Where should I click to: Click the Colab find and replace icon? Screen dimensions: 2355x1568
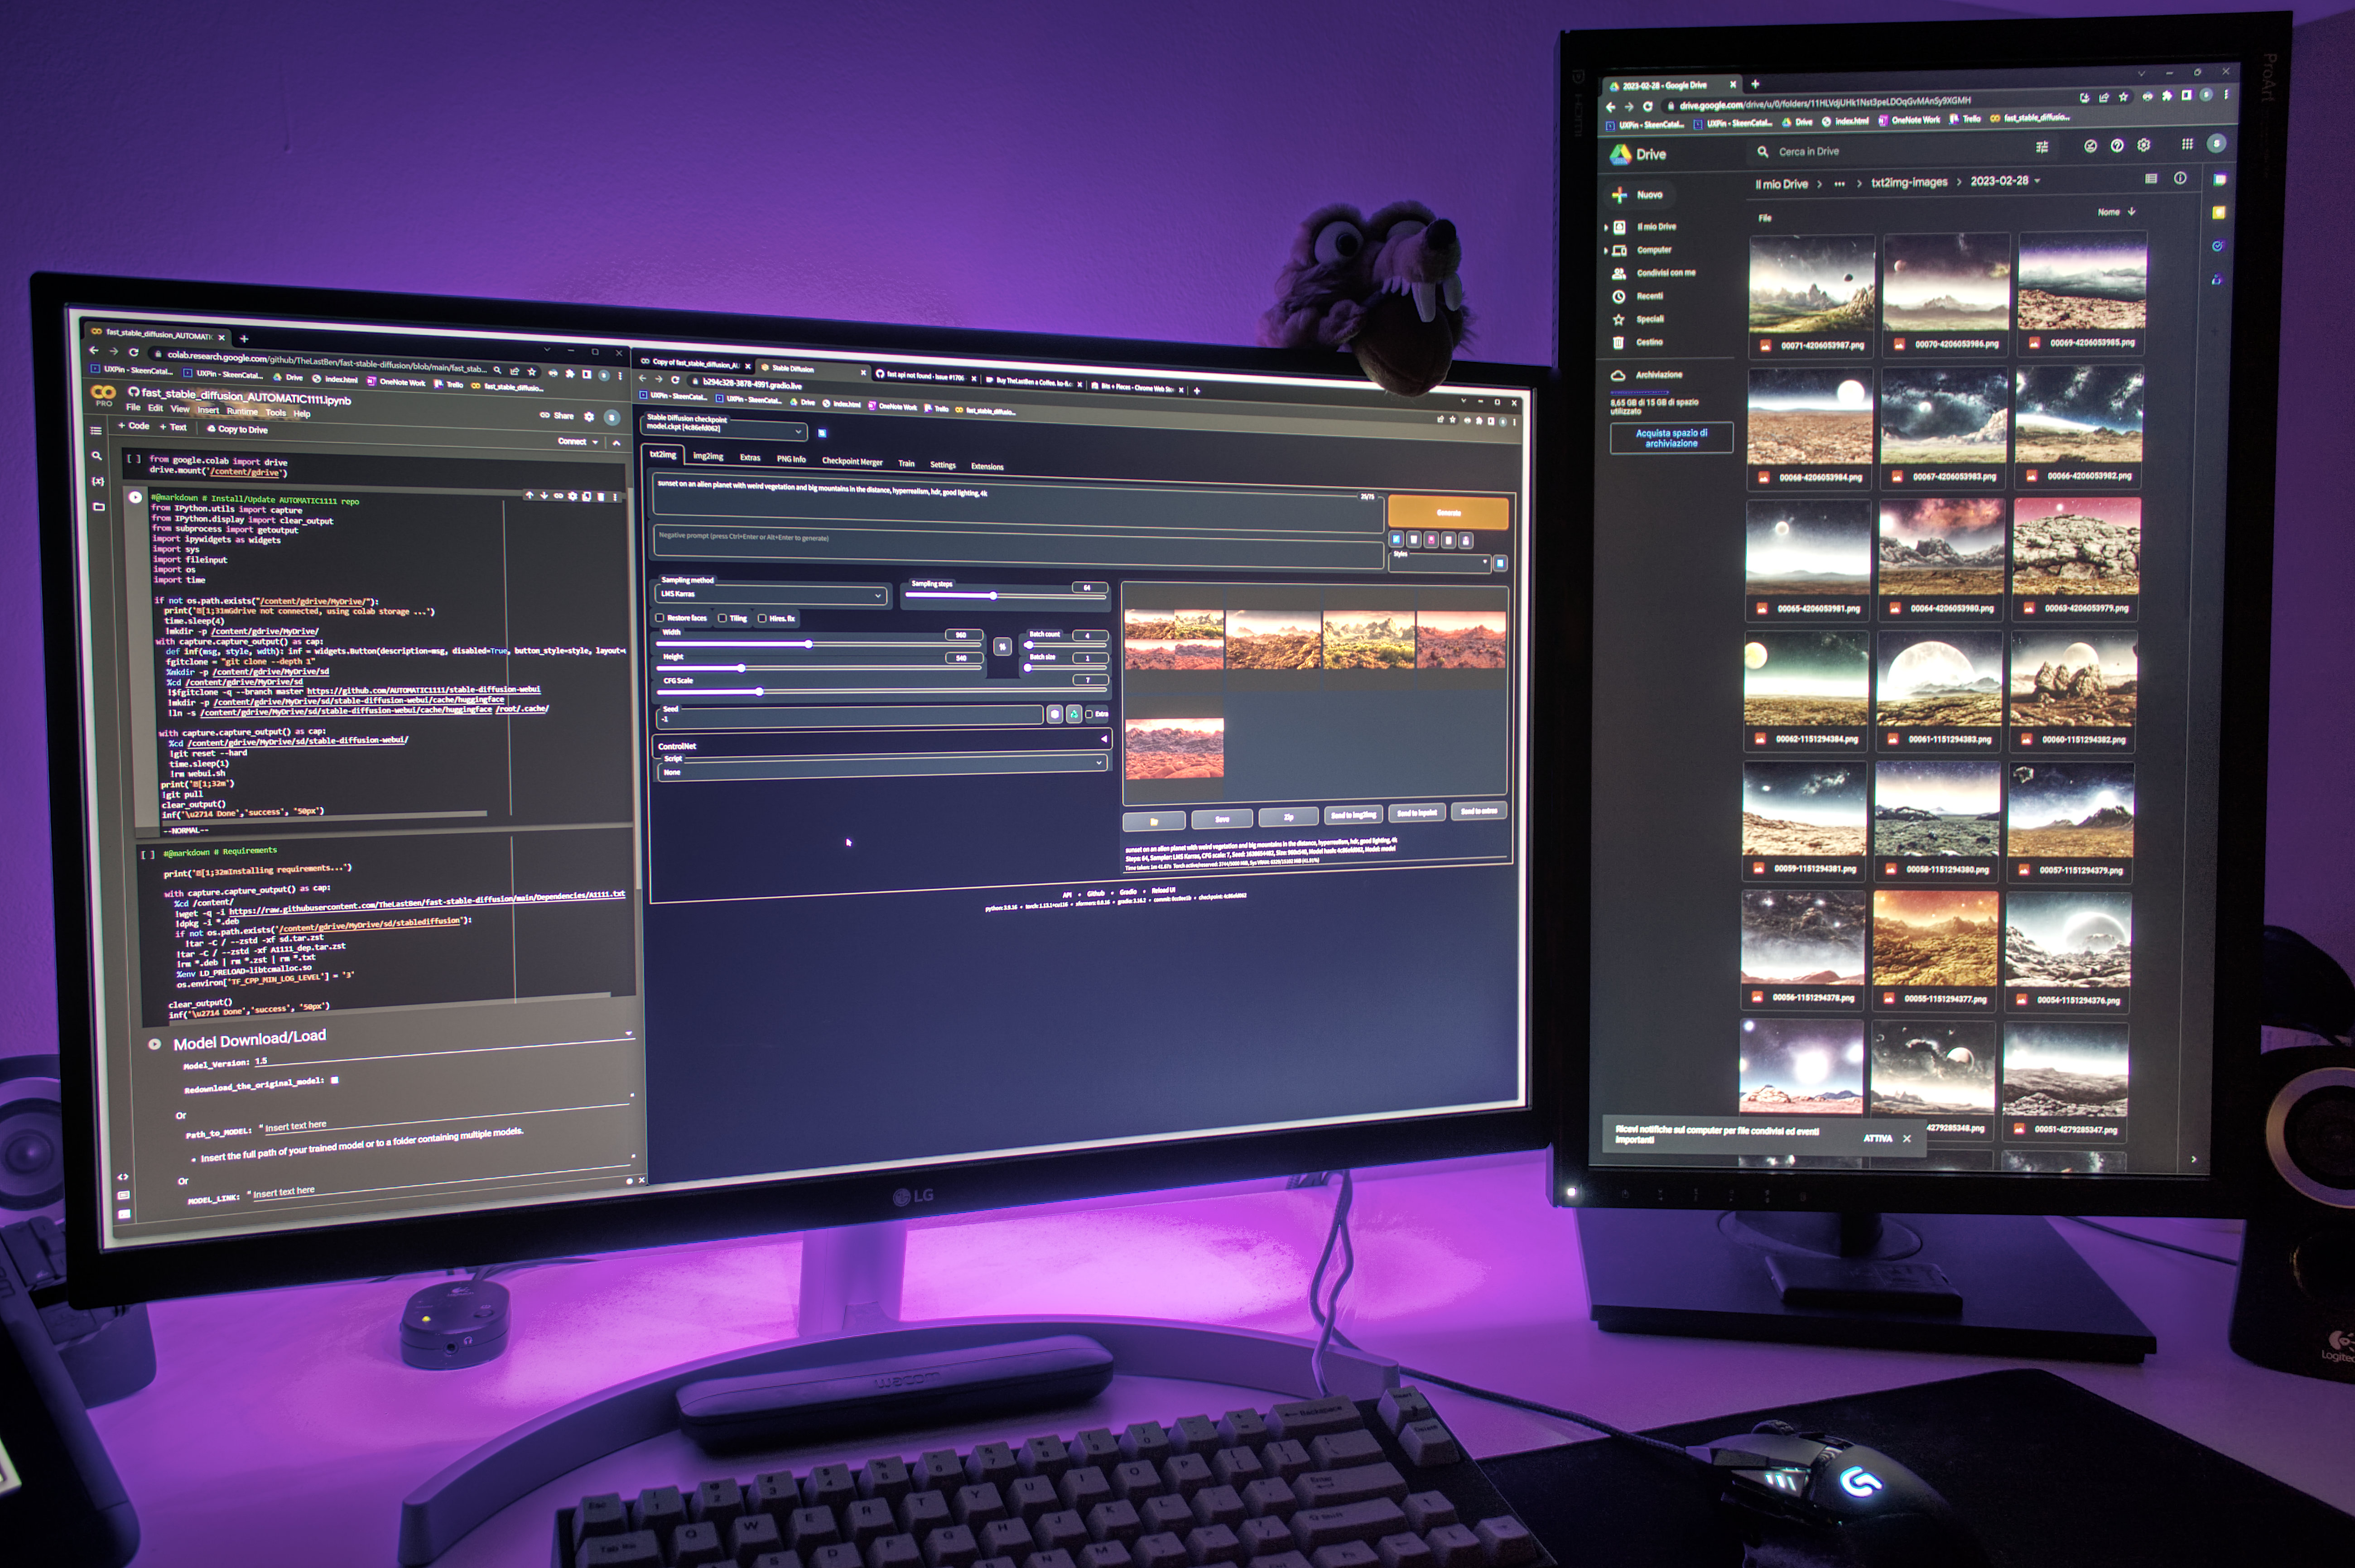coord(97,456)
